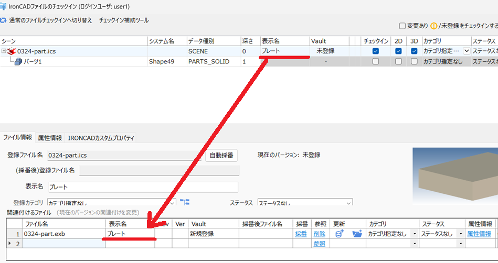Click the 0324-part.exb file name cell

click(63, 234)
